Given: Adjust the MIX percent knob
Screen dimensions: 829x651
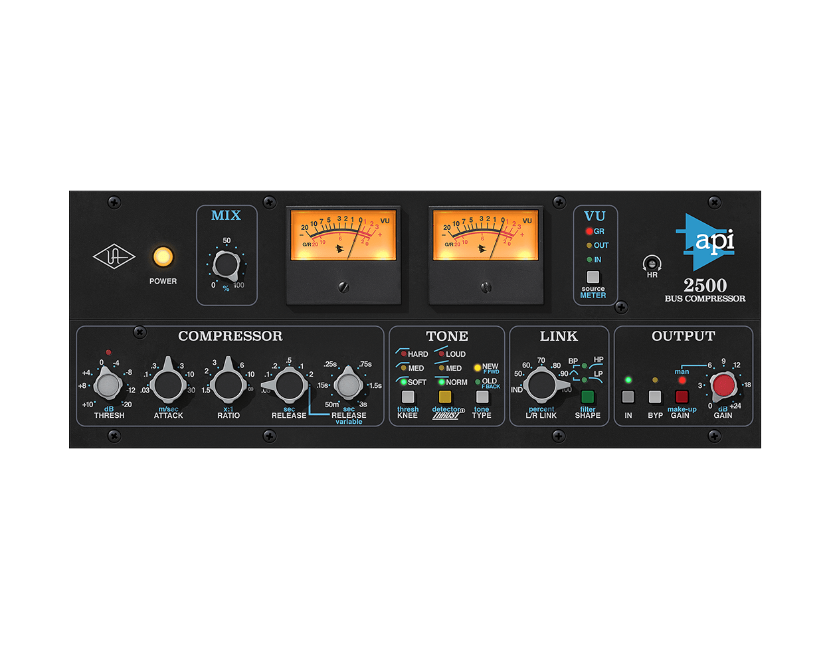Looking at the screenshot, I should pyautogui.click(x=226, y=265).
